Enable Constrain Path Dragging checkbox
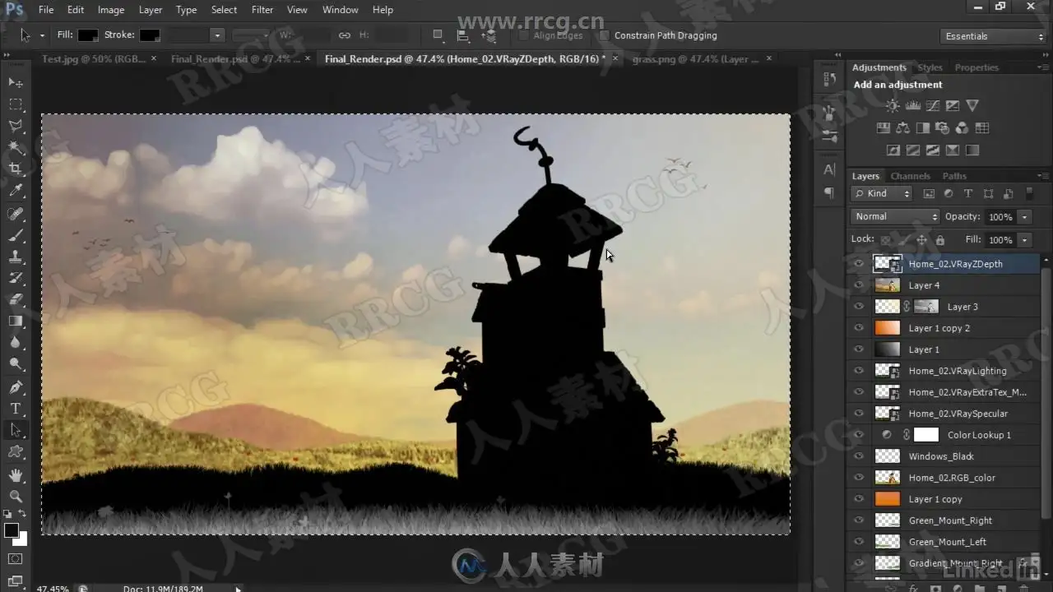 [605, 35]
